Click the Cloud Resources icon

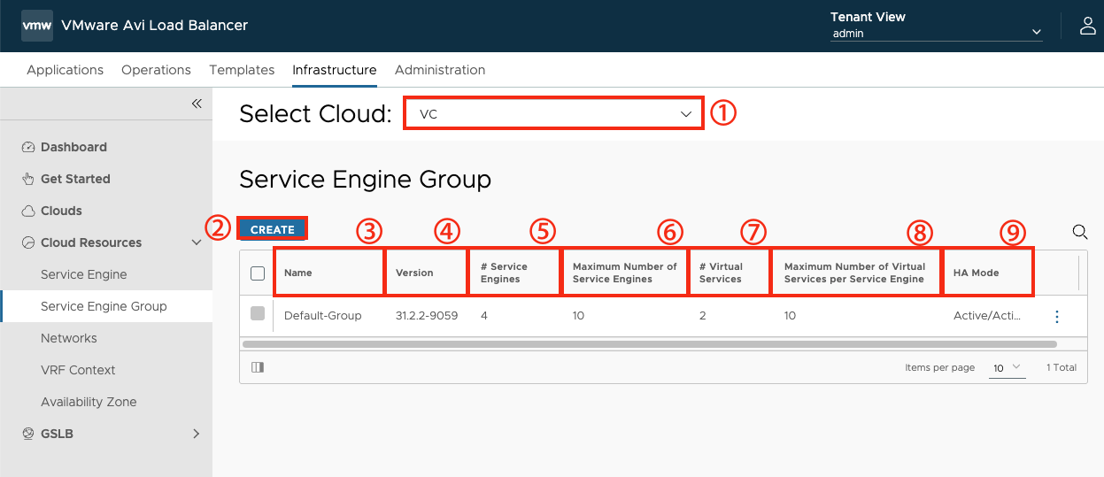[x=28, y=242]
